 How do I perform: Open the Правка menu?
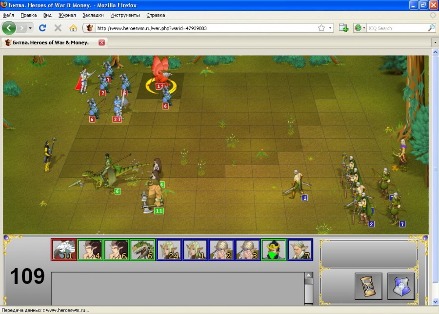[x=29, y=15]
